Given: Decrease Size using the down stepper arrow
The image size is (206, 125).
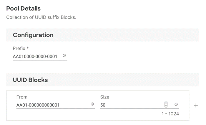Looking at the screenshot, I should click(x=166, y=106).
